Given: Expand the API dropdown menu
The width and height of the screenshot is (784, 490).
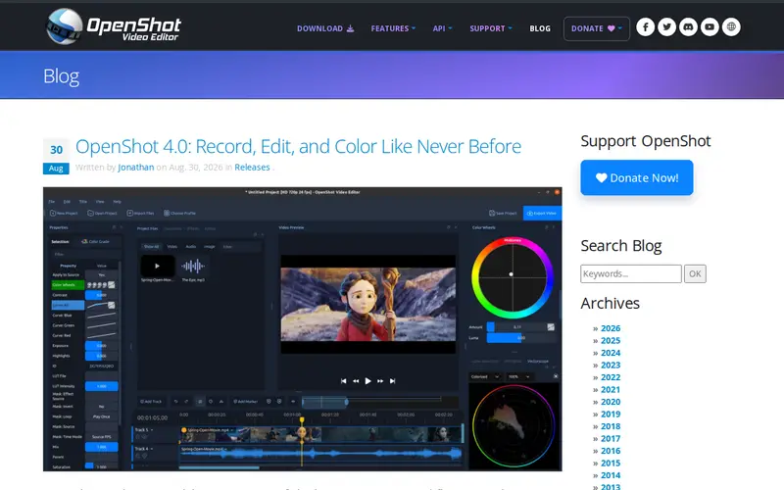Looking at the screenshot, I should pos(443,28).
